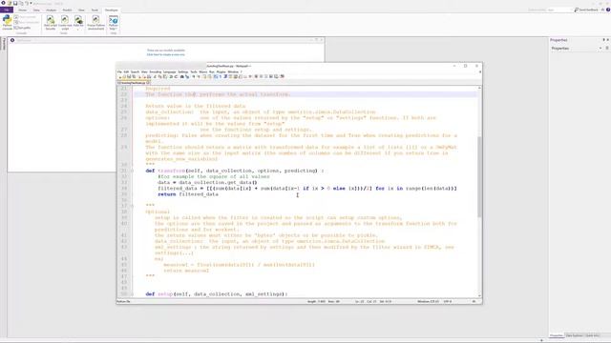Screen dimensions: 611x343
Task: Open Notepad++ Window menu
Action: (x=233, y=72)
